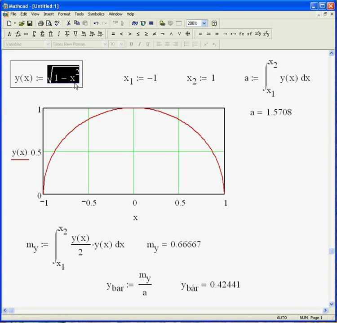
Task: Cut selection with the scissors icon
Action: point(69,23)
